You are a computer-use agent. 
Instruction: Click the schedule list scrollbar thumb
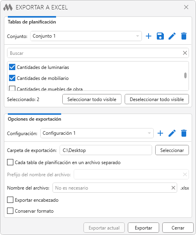point(185,75)
